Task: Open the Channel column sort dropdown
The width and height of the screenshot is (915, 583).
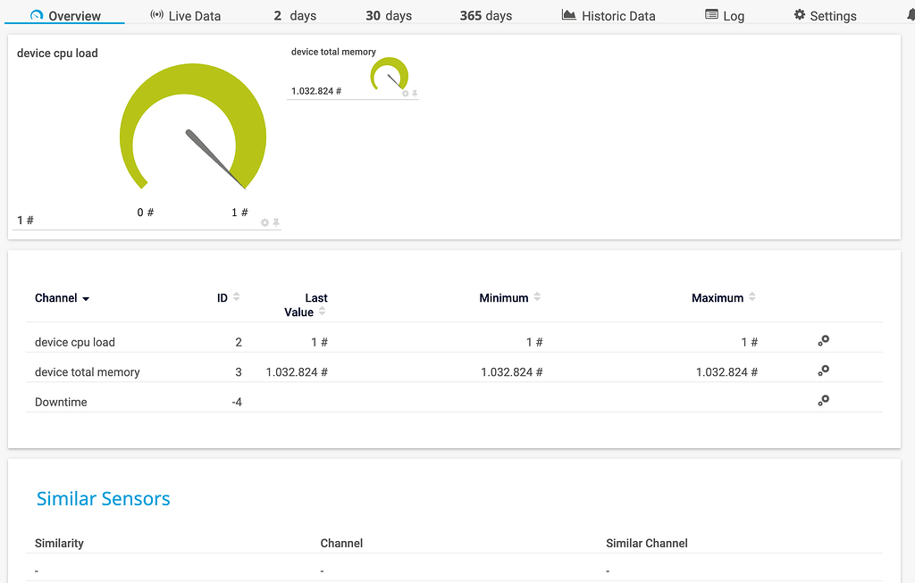Action: coord(86,298)
